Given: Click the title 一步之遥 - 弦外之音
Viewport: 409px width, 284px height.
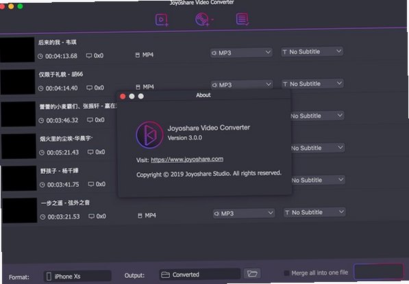Looking at the screenshot, I should [x=65, y=203].
